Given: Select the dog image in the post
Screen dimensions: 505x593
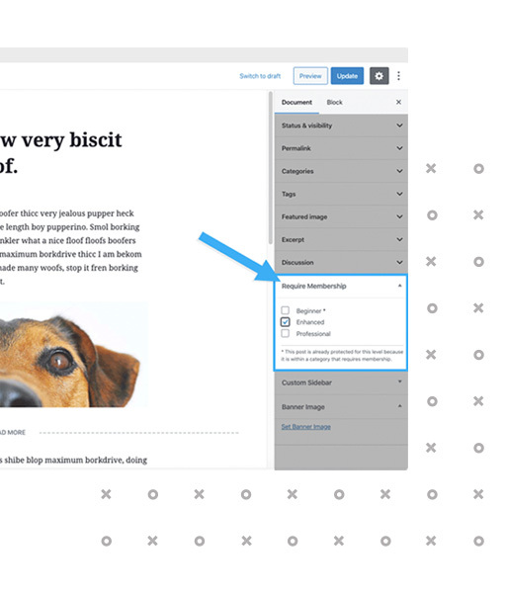Looking at the screenshot, I should point(74,355).
